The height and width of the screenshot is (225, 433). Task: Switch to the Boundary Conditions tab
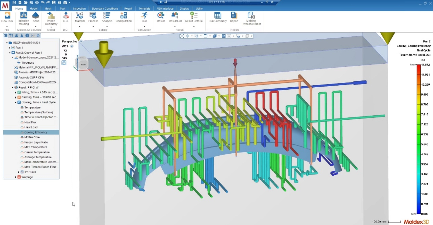tap(105, 9)
